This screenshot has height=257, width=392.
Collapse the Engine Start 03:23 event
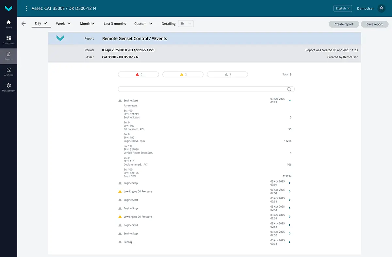[x=290, y=101]
